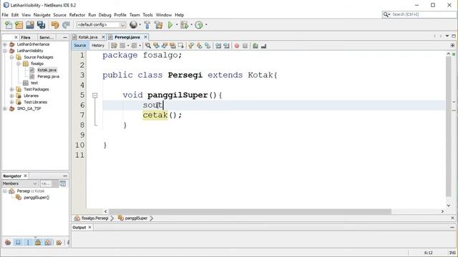The height and width of the screenshot is (257, 458).
Task: Select Persegi.java in the project tree
Action: (48, 76)
